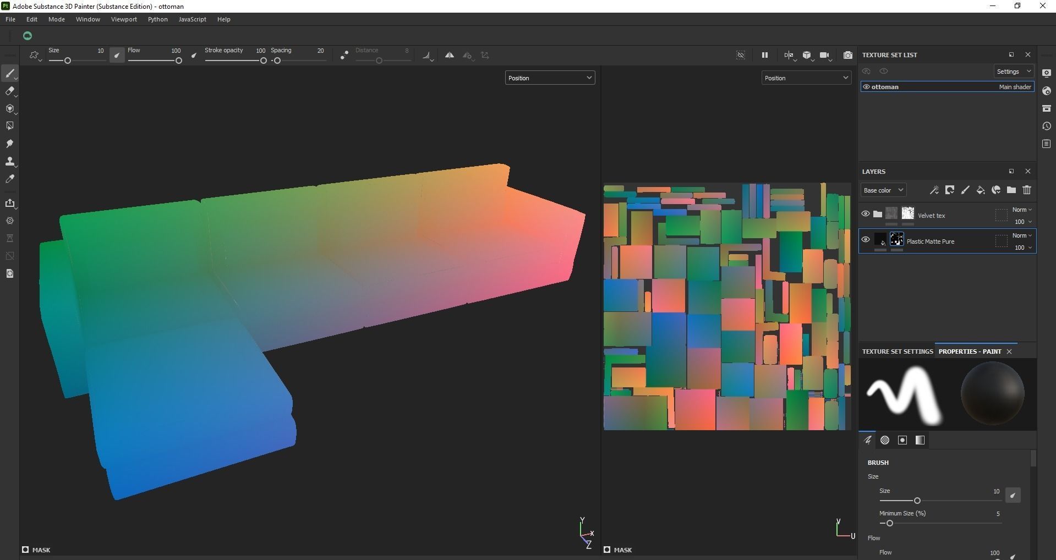Image resolution: width=1056 pixels, height=560 pixels.
Task: Pause the engine rendering
Action: point(764,55)
